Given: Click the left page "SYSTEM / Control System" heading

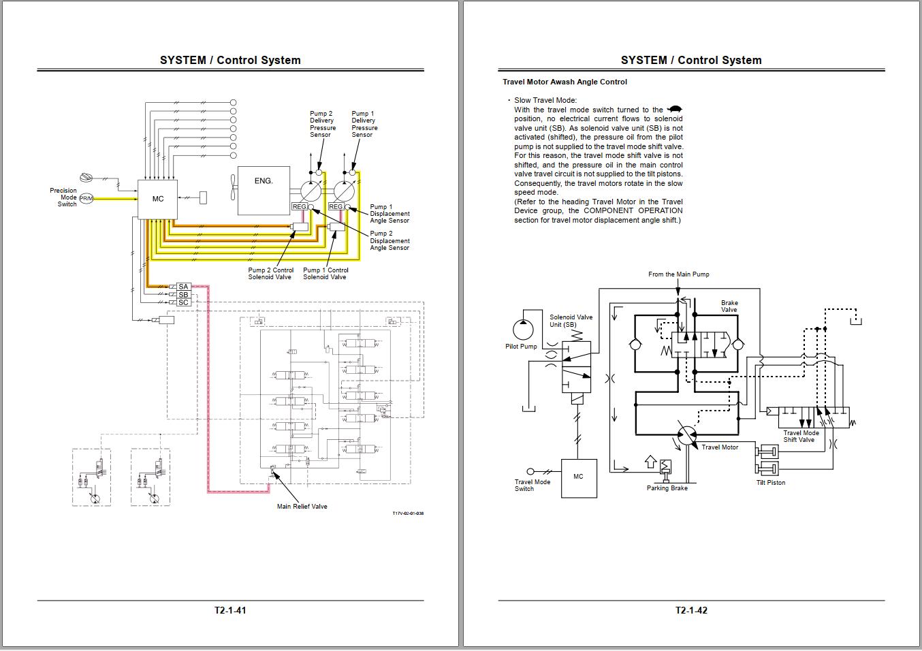Looking at the screenshot, I should 230,60.
